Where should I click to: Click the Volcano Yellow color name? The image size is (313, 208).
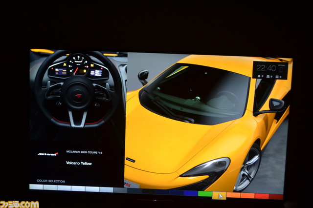point(79,163)
